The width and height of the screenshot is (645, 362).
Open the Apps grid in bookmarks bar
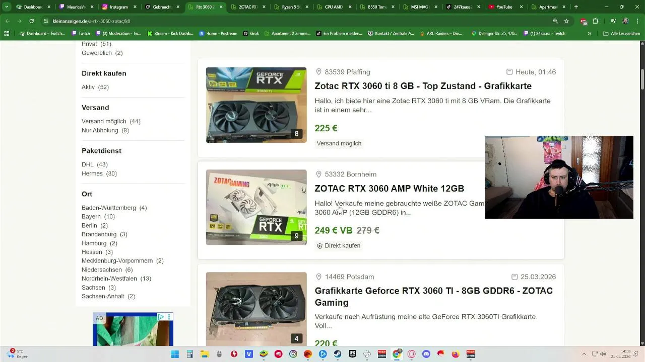click(7, 34)
